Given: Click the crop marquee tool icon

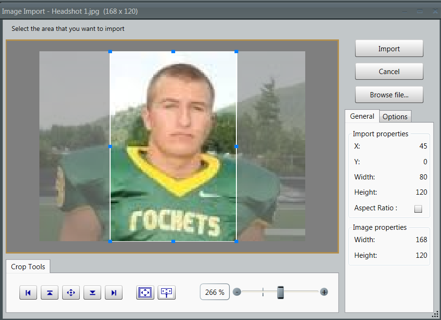Looking at the screenshot, I should tap(166, 292).
